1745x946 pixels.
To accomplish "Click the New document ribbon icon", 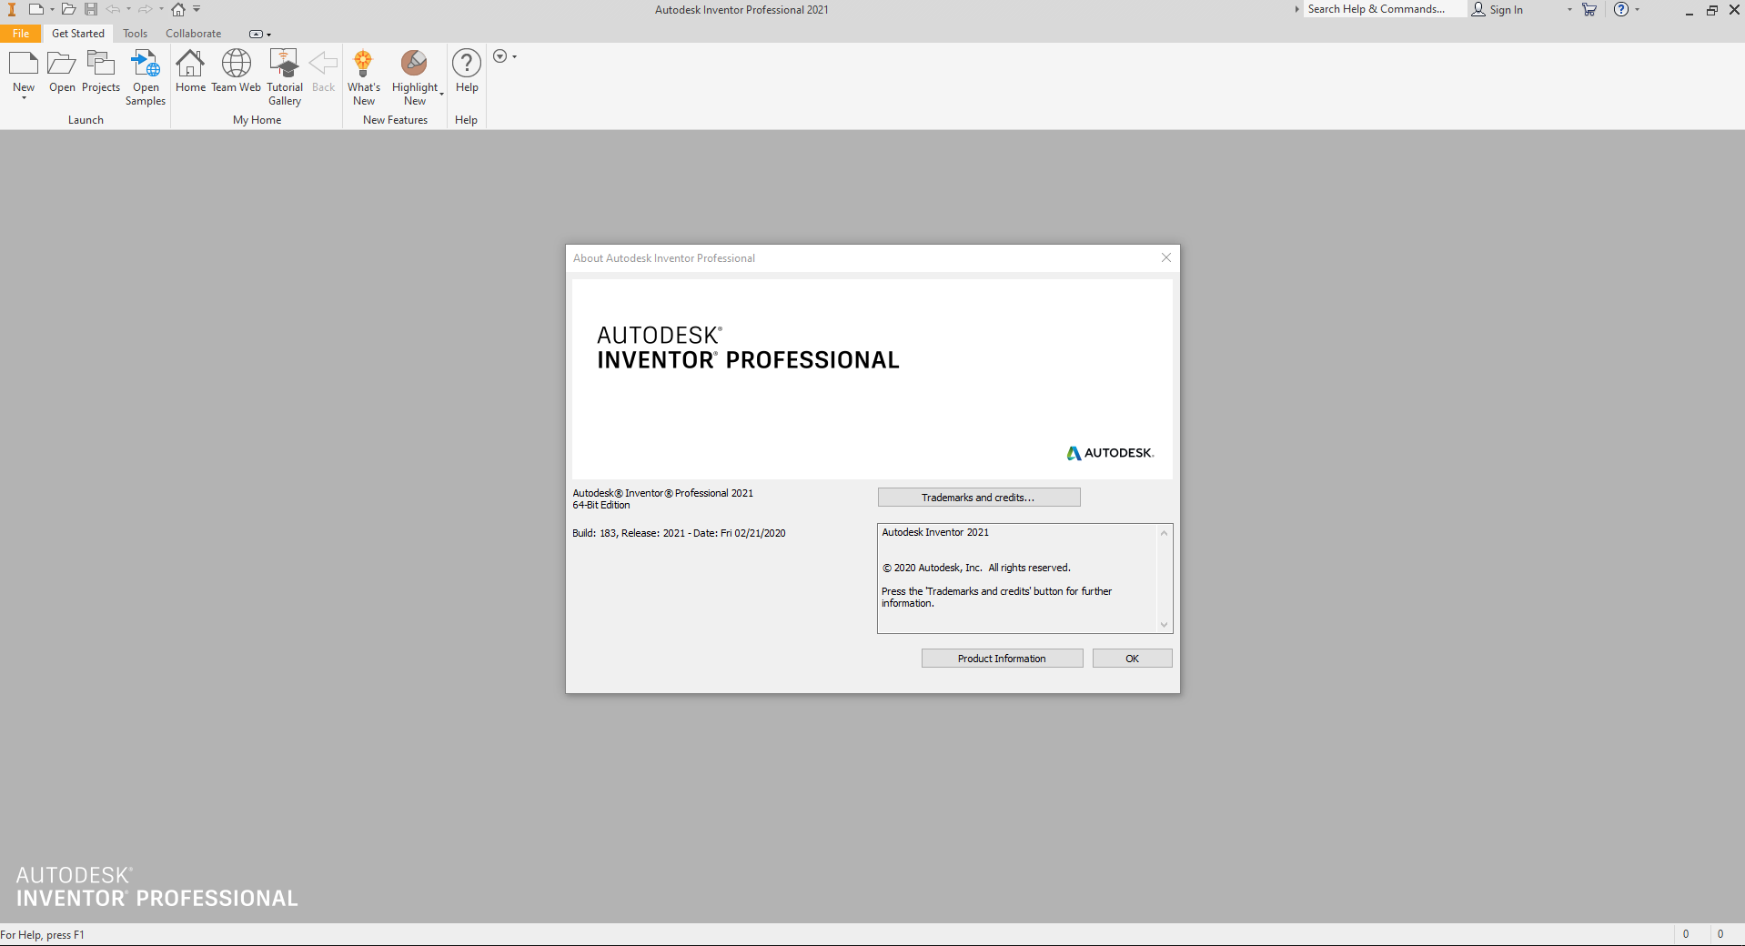I will [x=24, y=64].
